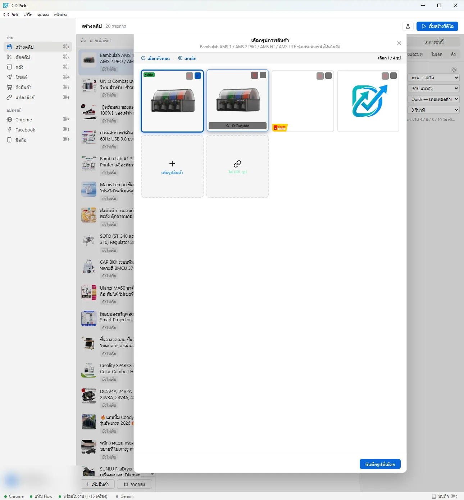
Task: Check the second product image checkbox
Action: pyautogui.click(x=263, y=75)
